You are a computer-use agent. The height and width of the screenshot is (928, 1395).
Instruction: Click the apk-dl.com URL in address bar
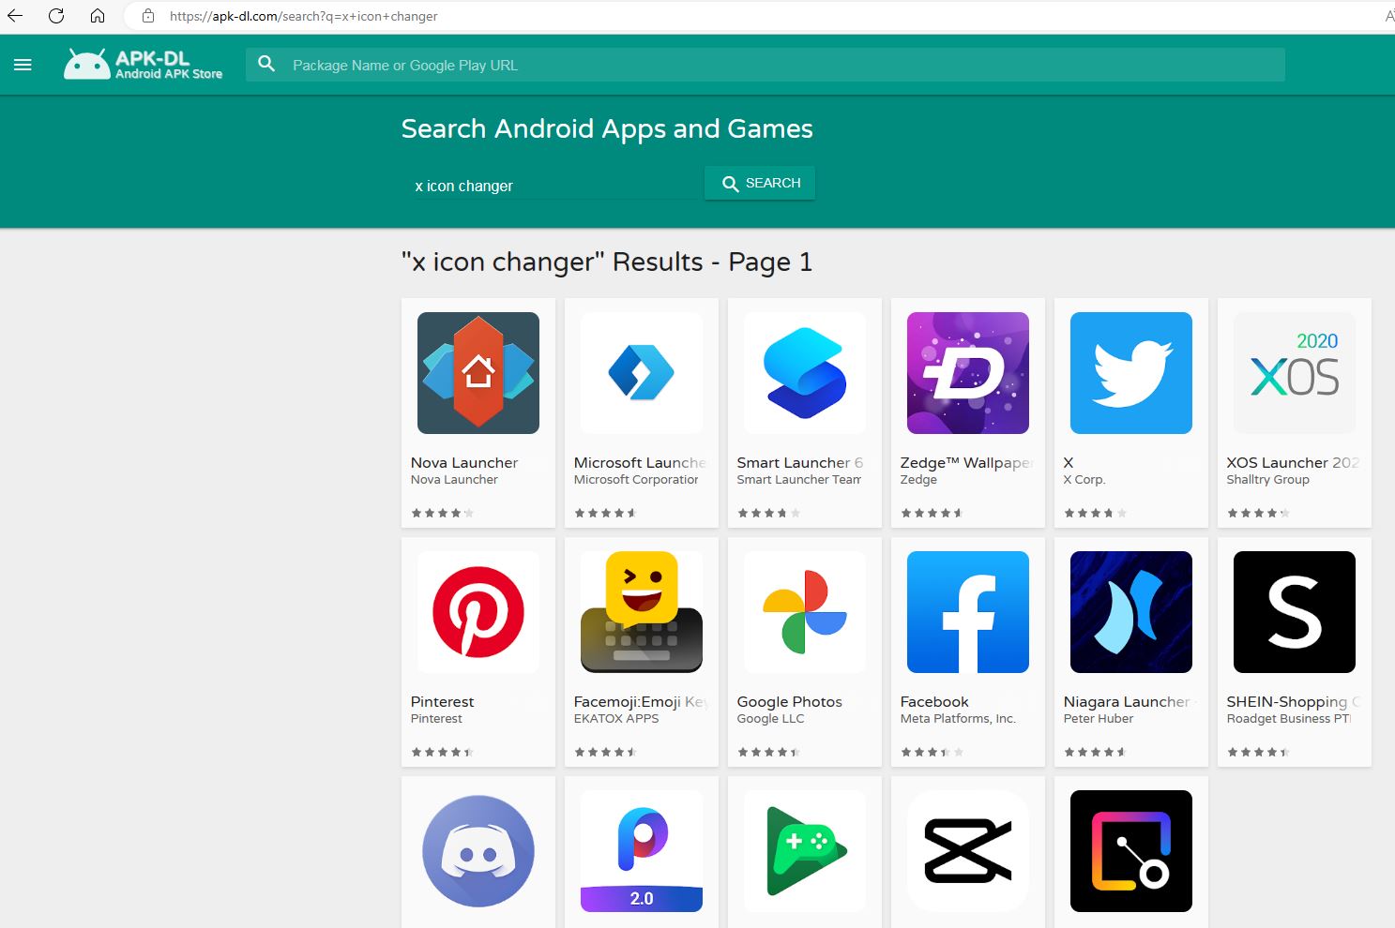[304, 16]
